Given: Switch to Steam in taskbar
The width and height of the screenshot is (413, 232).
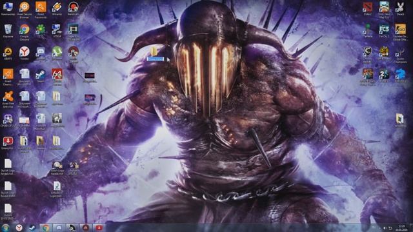Looking at the screenshot, I should click(32, 227).
